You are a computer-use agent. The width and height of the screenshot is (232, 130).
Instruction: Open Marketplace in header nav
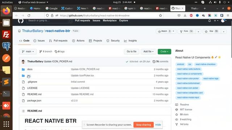109,21
